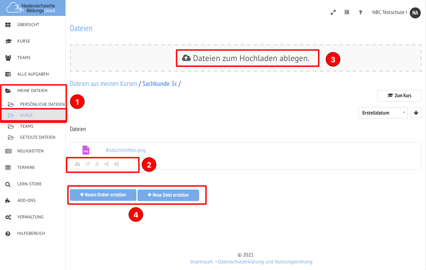The height and width of the screenshot is (270, 426).
Task: Click the share icon for Bildschirmfoto.png
Action: pyautogui.click(x=106, y=164)
